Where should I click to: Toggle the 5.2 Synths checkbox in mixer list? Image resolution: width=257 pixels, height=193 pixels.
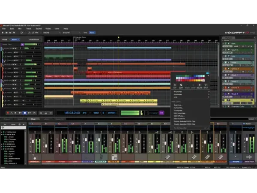5,154
